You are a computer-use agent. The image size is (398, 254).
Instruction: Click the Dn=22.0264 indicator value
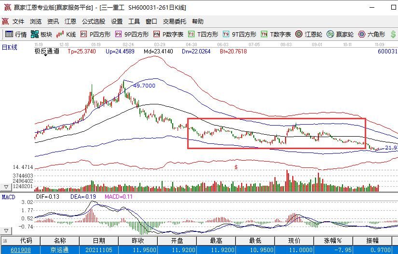click(x=196, y=51)
